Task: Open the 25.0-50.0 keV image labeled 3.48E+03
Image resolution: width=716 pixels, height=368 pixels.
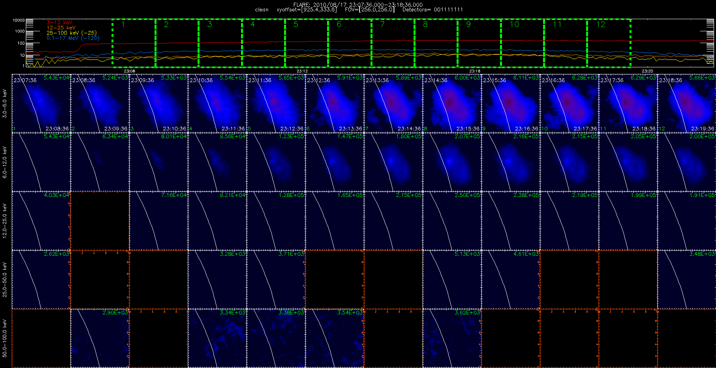Action: (x=687, y=279)
